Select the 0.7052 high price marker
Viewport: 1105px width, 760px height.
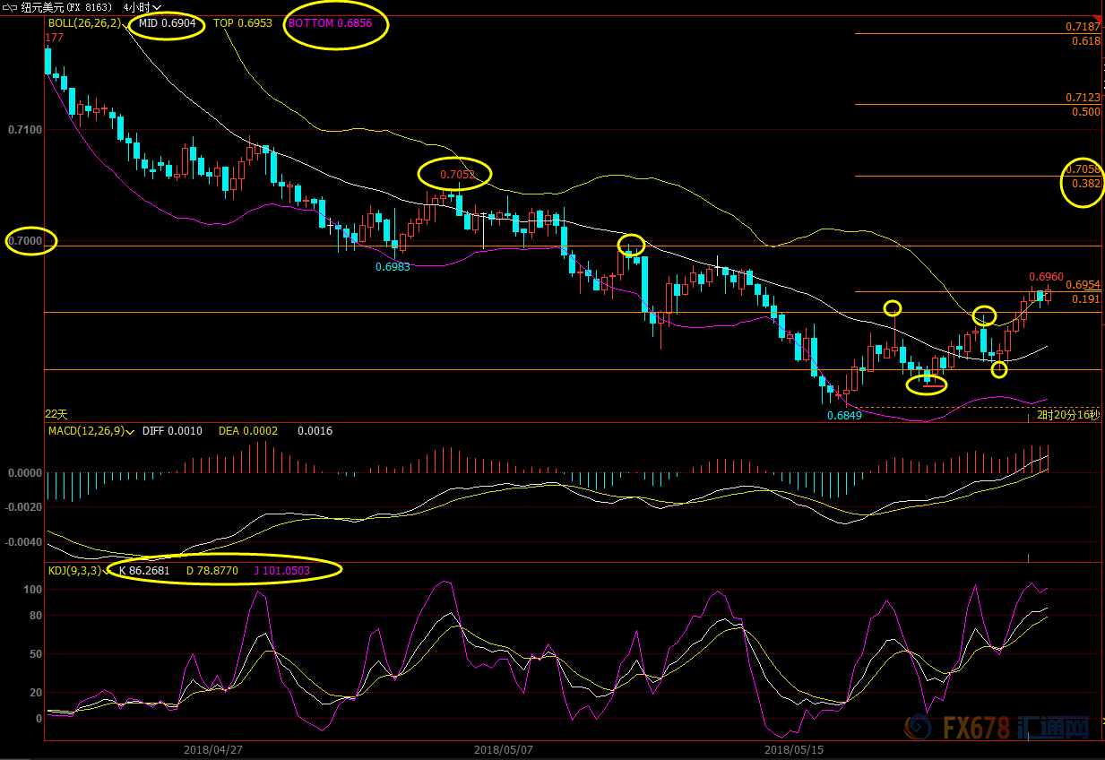455,174
